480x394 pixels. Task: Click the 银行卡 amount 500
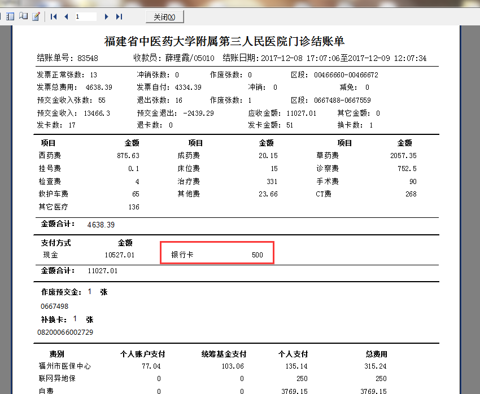click(257, 255)
